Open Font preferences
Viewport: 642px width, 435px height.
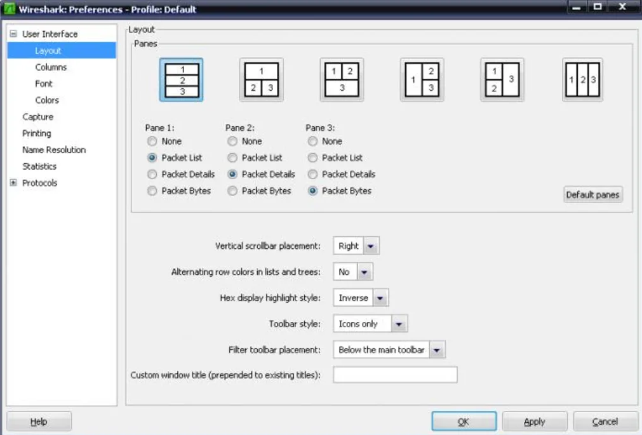click(44, 84)
